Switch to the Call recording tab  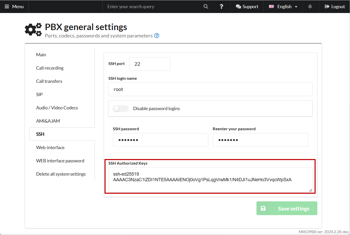click(x=50, y=68)
